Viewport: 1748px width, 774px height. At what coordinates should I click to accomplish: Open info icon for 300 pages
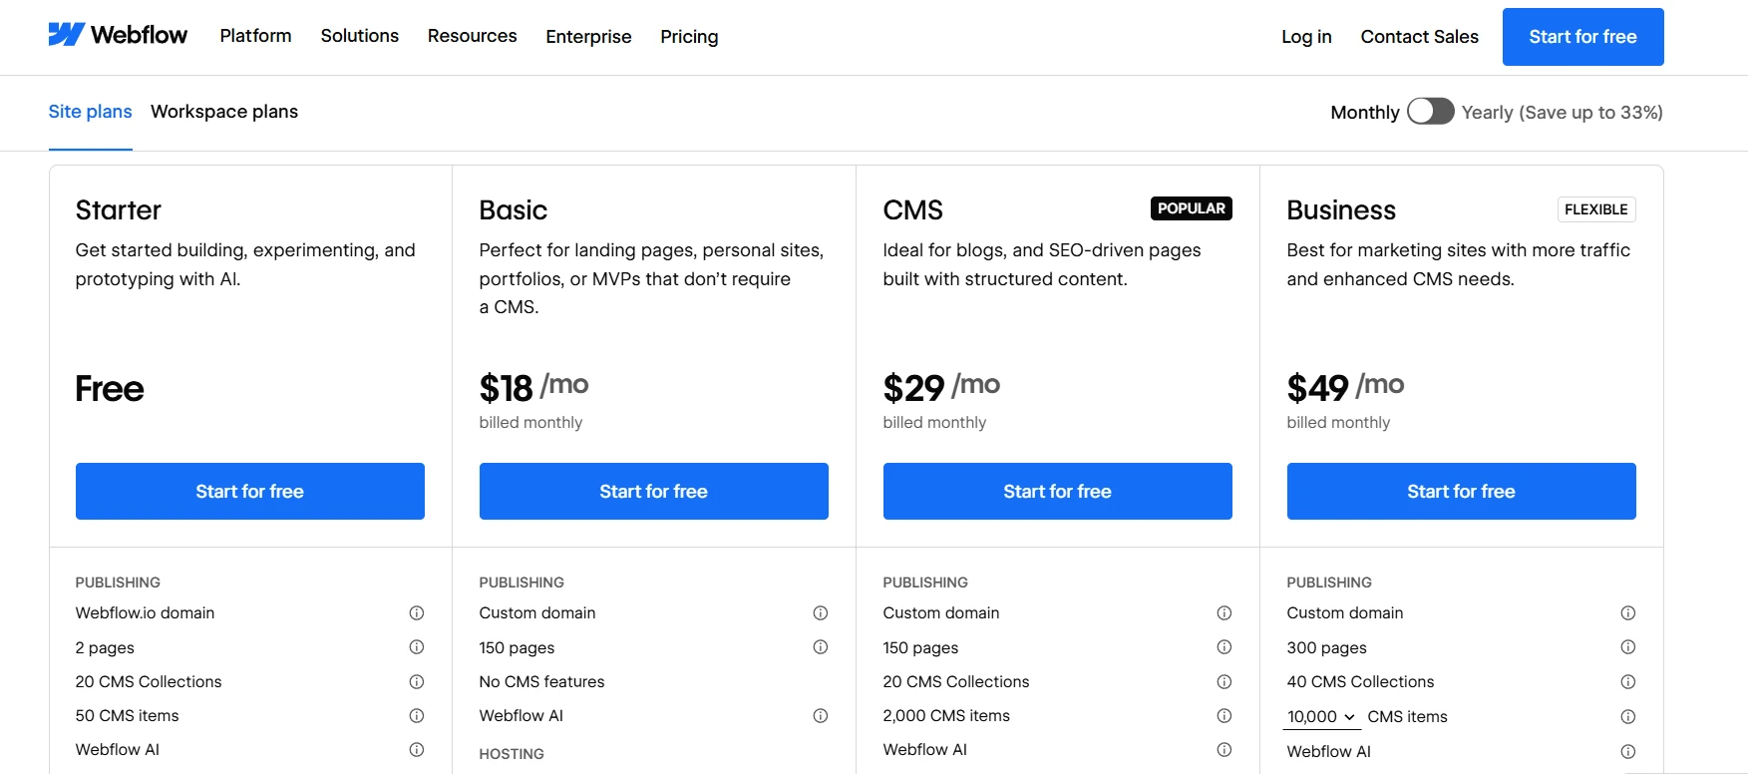(1628, 647)
